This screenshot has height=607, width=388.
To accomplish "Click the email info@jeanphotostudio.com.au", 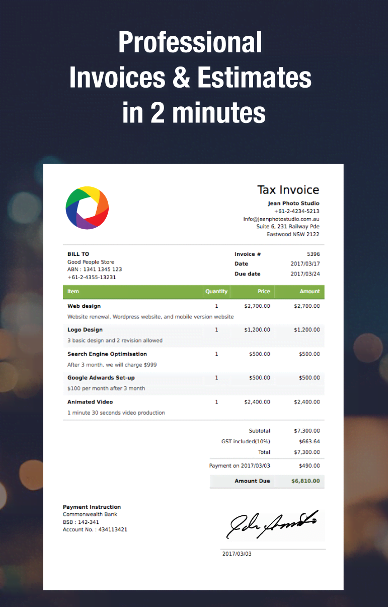I will click(282, 219).
